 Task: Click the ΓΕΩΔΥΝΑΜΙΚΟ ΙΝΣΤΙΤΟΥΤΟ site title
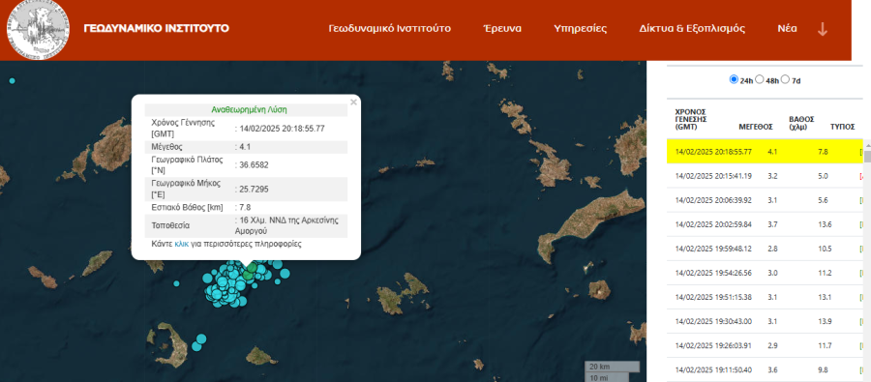[156, 28]
